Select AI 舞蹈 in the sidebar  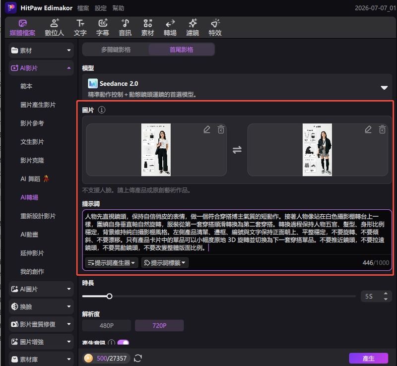pos(35,179)
